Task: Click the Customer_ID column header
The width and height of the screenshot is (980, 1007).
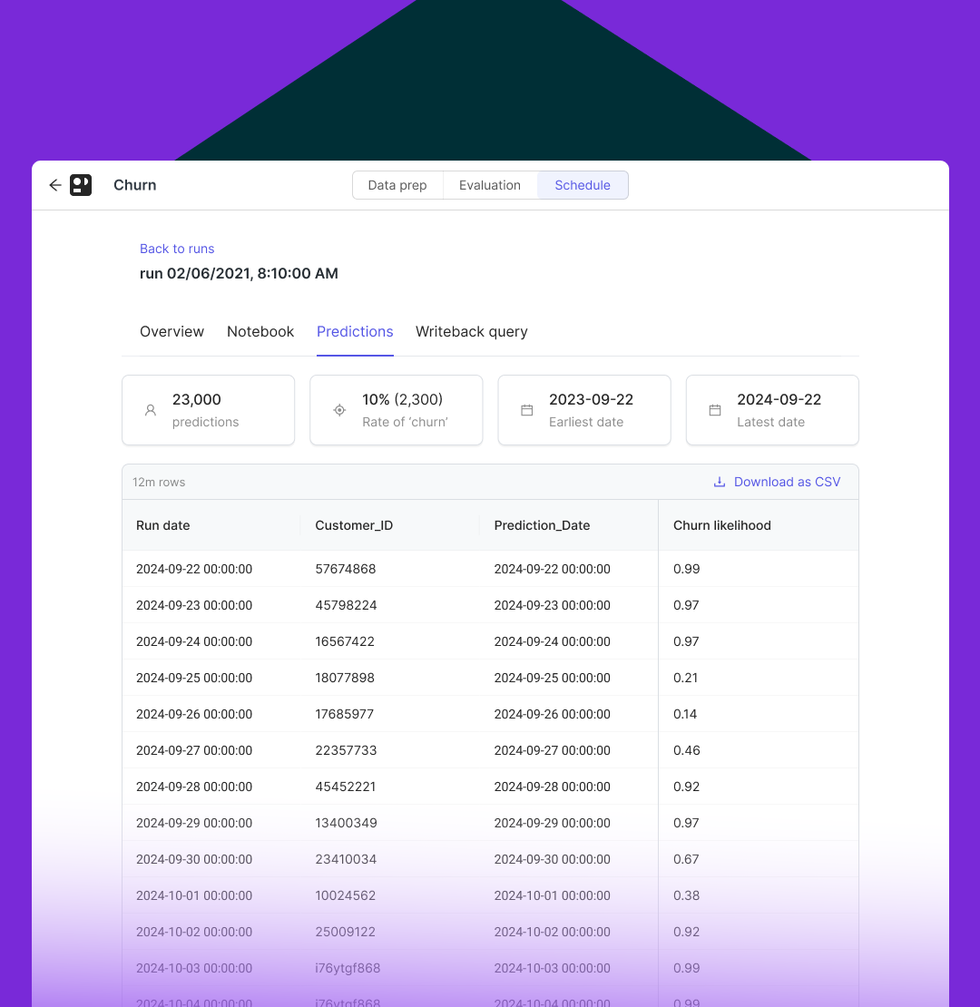Action: [354, 525]
